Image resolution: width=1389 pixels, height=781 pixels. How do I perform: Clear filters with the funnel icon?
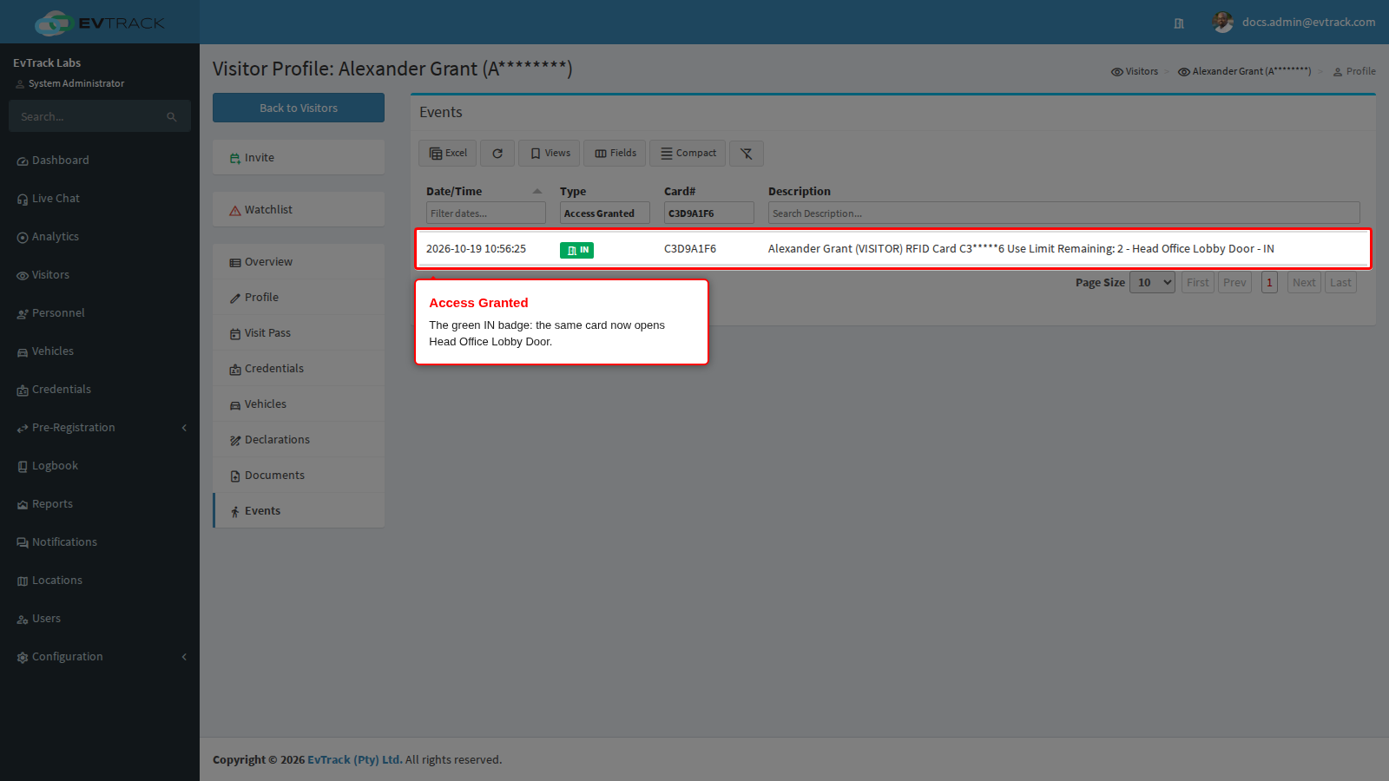coord(747,154)
